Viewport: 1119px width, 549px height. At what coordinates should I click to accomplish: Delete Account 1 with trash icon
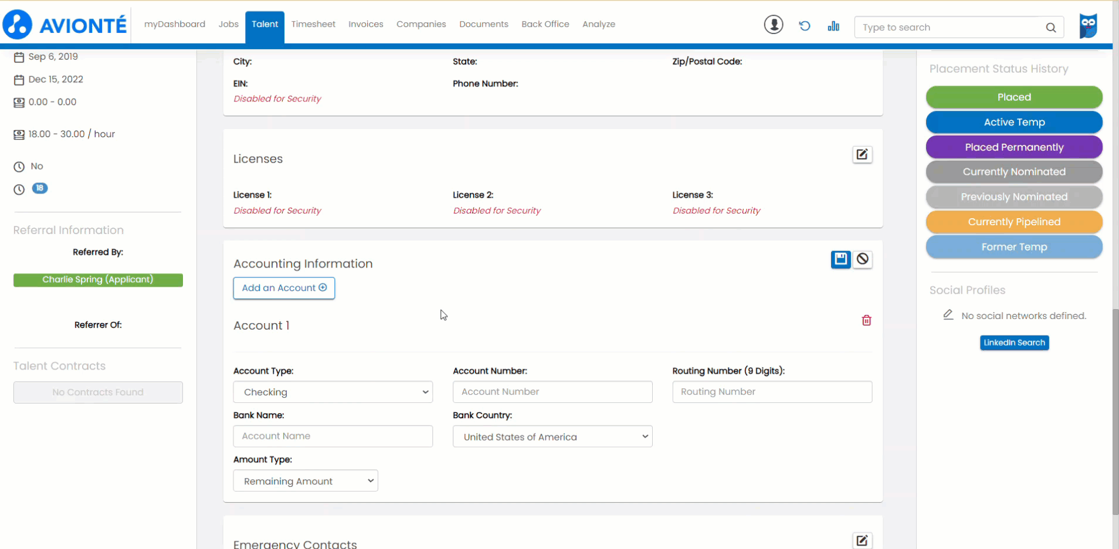[866, 320]
